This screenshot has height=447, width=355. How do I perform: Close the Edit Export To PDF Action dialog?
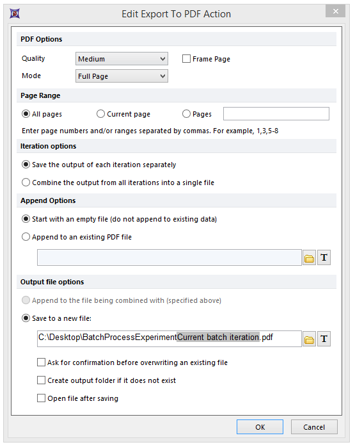point(335,11)
